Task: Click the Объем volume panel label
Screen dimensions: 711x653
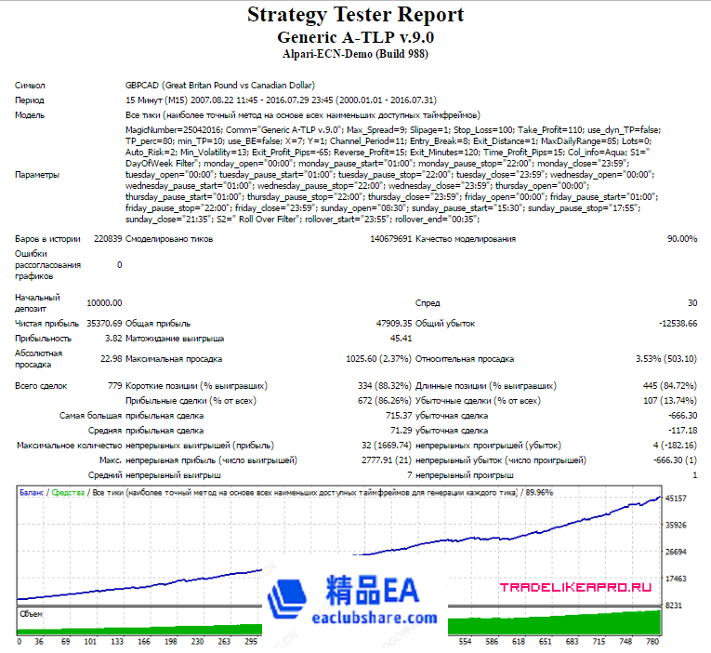Action: [31, 615]
